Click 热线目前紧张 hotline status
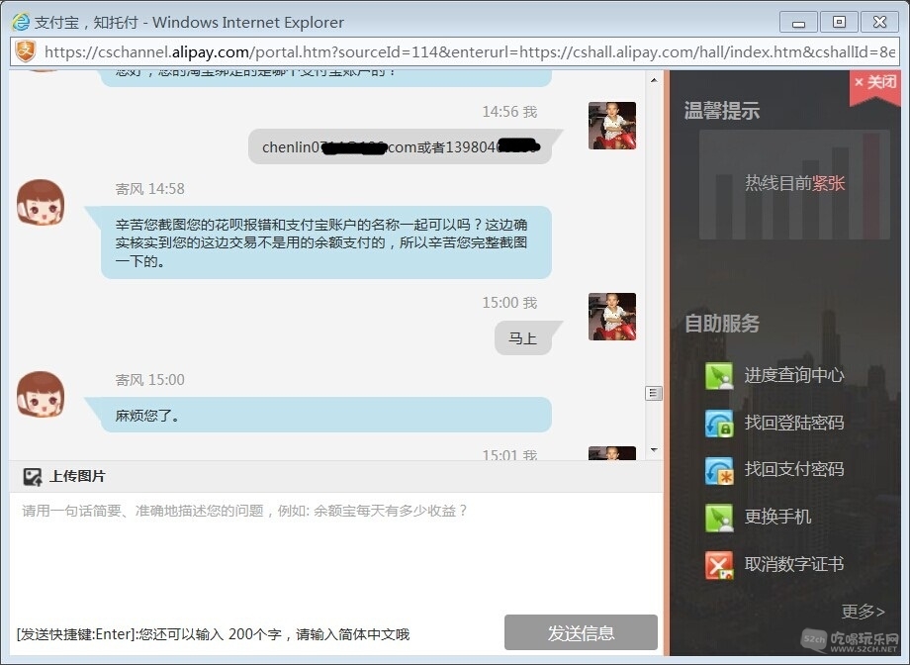This screenshot has width=910, height=665. [794, 183]
